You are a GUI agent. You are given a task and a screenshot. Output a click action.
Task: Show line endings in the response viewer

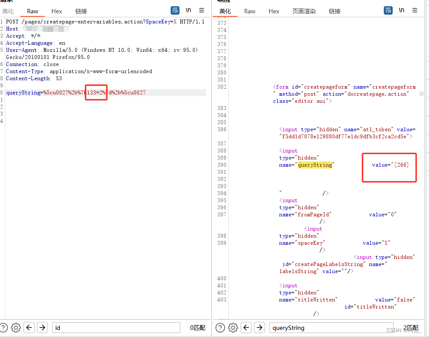click(402, 10)
